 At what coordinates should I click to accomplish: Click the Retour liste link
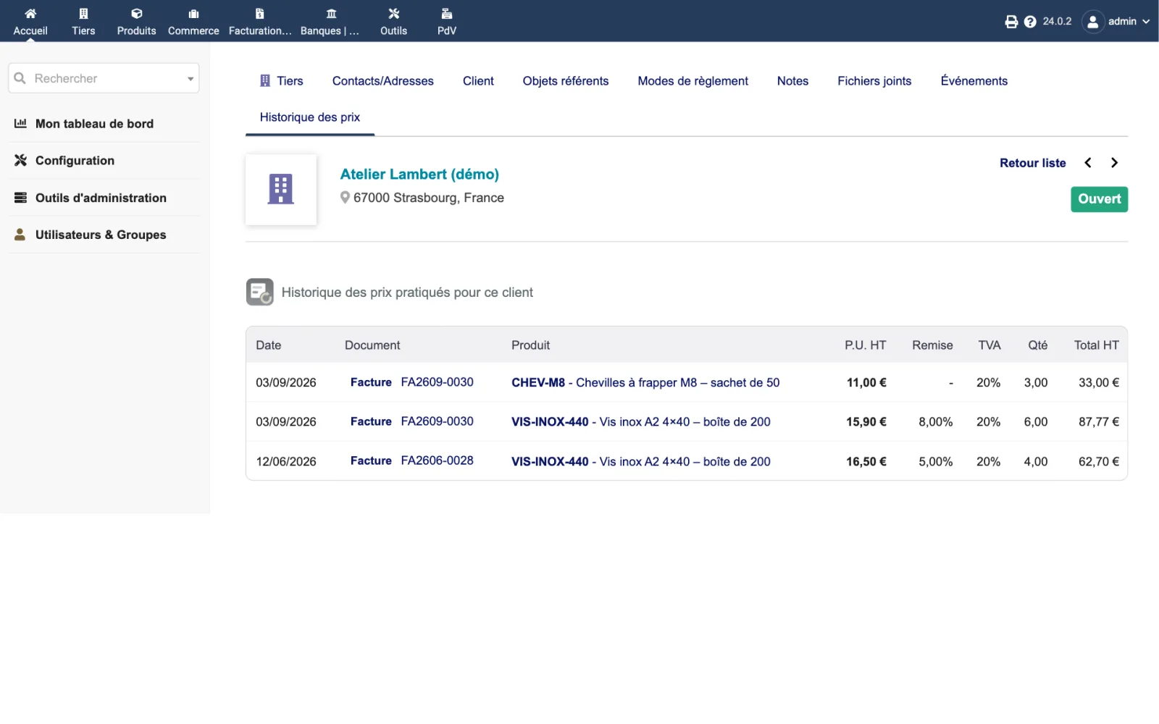click(1032, 163)
